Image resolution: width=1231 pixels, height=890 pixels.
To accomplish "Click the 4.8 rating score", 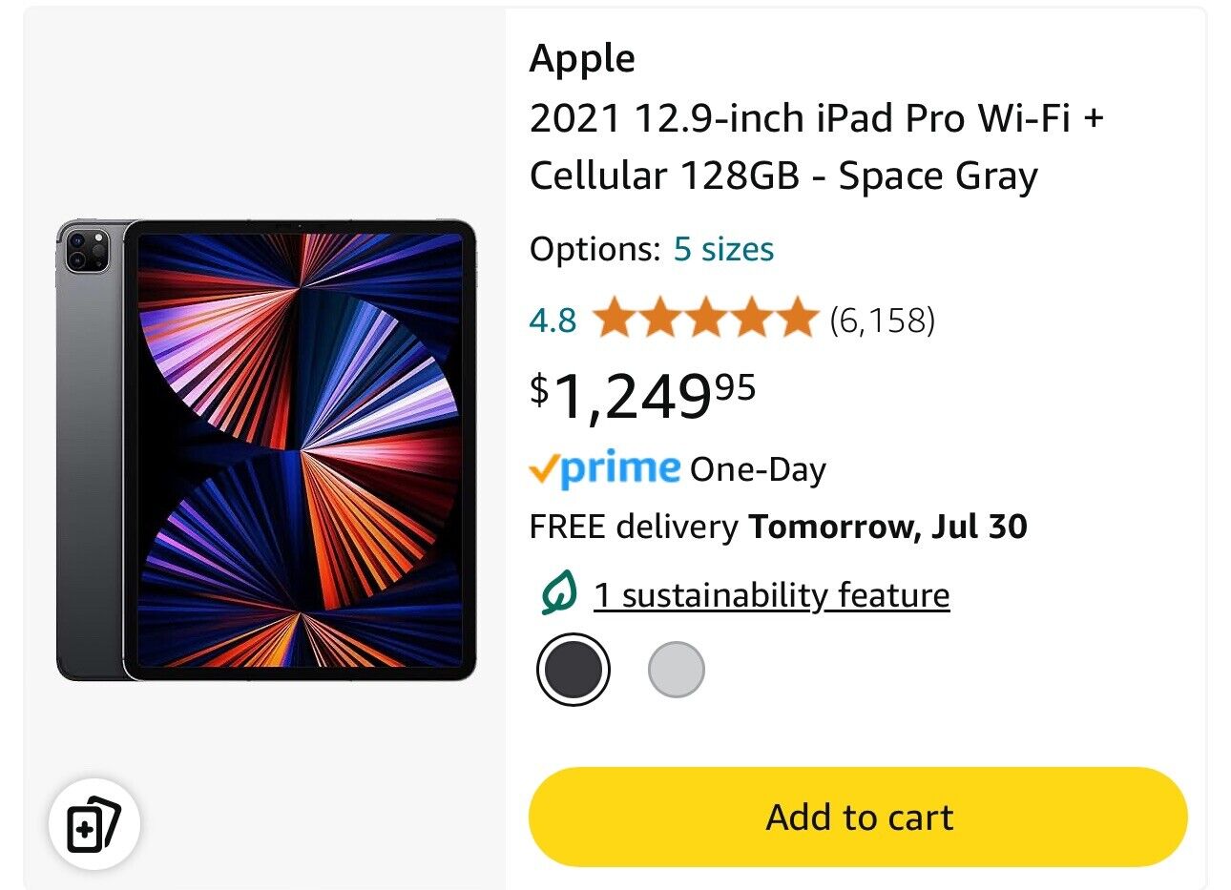I will point(551,320).
